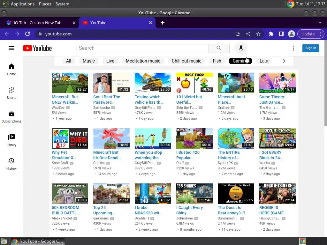The height and width of the screenshot is (245, 327).
Task: Open a new Chrome tab
Action: (x=163, y=23)
